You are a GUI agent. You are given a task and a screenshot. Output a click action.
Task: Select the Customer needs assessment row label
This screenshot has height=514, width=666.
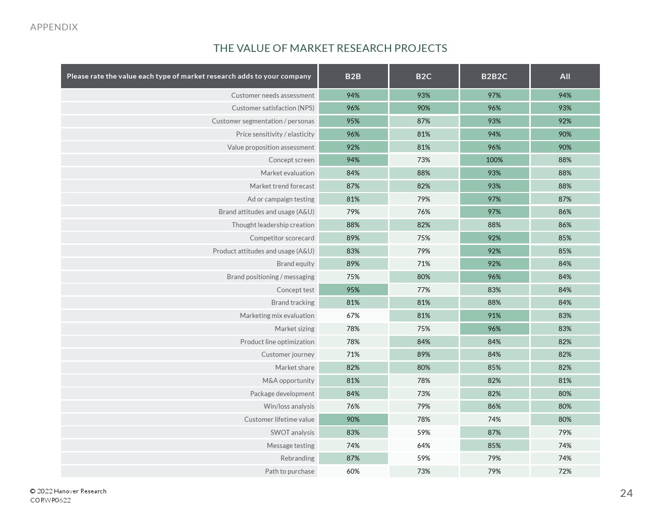272,96
